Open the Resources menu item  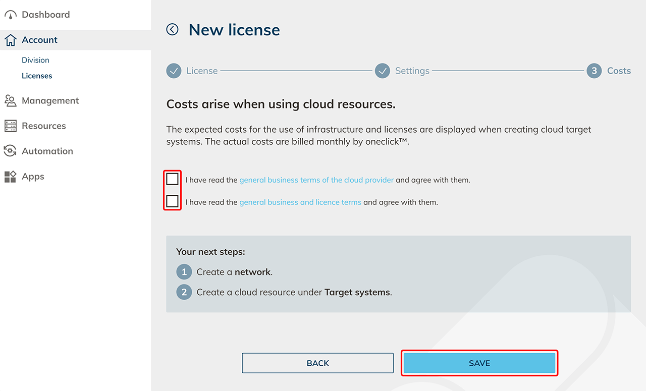click(44, 126)
